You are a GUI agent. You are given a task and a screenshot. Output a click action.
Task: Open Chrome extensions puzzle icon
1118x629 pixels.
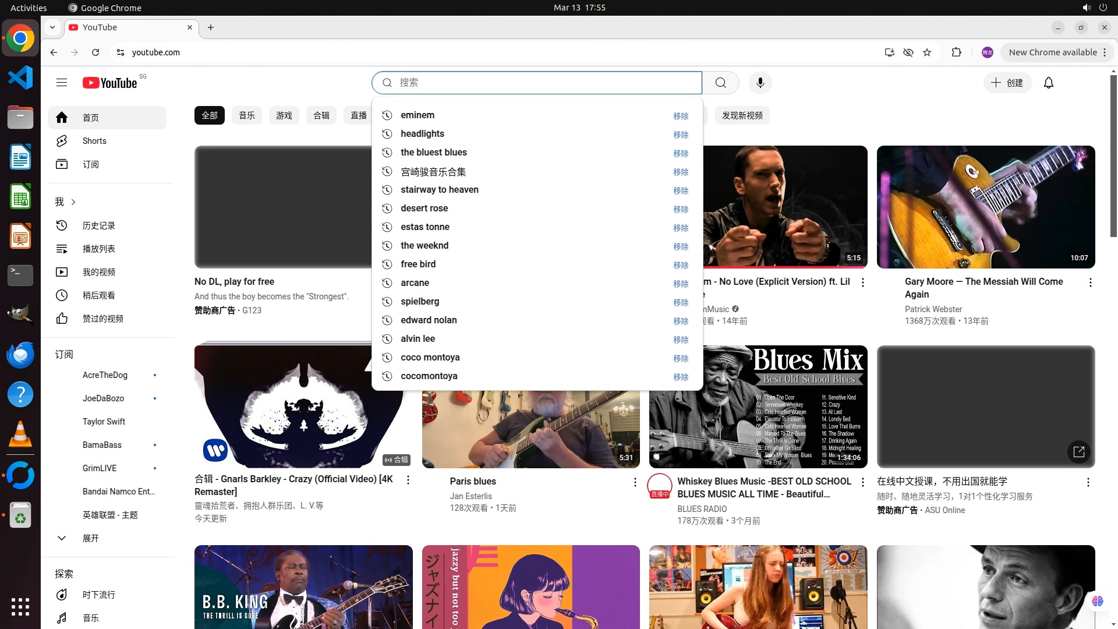(x=956, y=52)
